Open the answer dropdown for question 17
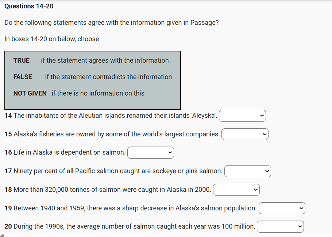The image size is (332, 237). coord(247,171)
